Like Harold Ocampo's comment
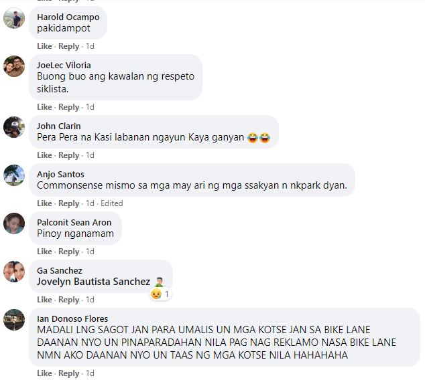This screenshot has width=425, height=380. tap(44, 46)
